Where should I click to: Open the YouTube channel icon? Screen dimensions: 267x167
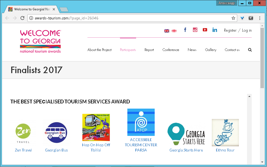tap(205, 30)
